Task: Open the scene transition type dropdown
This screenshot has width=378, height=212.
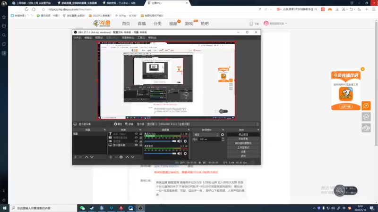Action: click(206, 135)
